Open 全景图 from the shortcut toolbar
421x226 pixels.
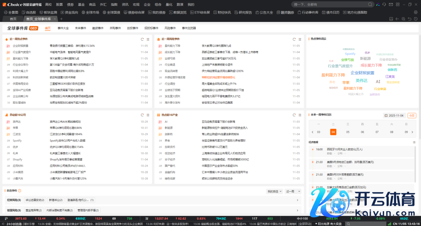coord(11,12)
